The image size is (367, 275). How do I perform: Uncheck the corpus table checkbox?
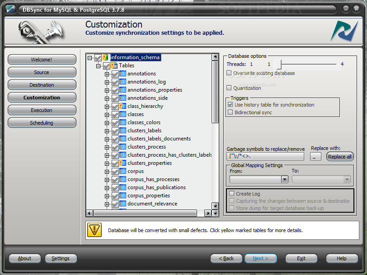coord(115,172)
